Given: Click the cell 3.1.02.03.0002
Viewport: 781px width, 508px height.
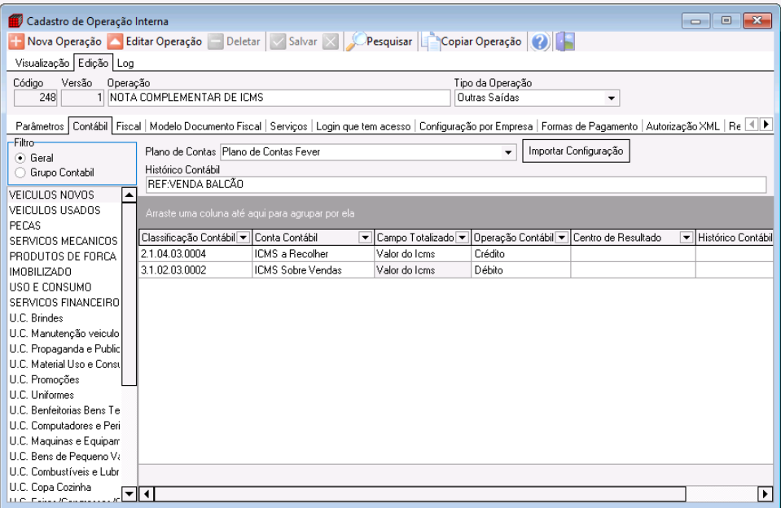Looking at the screenshot, I should point(195,270).
